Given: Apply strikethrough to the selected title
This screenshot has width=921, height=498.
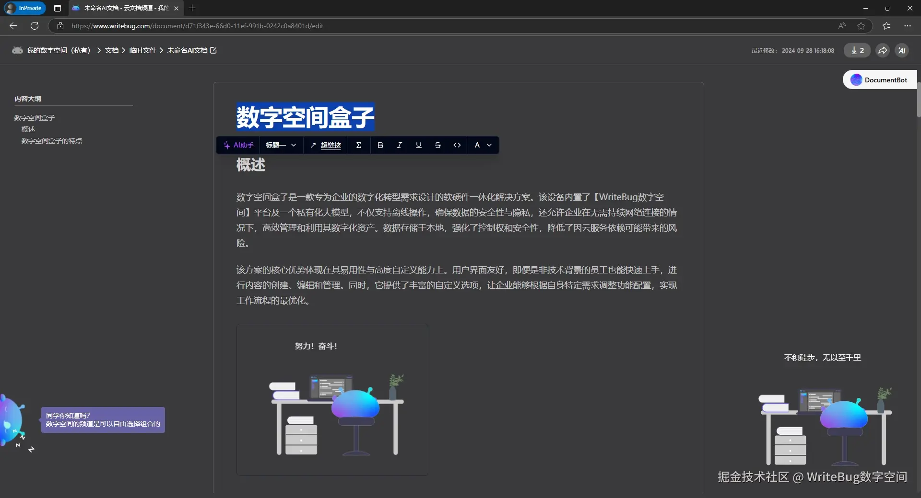Looking at the screenshot, I should click(437, 145).
